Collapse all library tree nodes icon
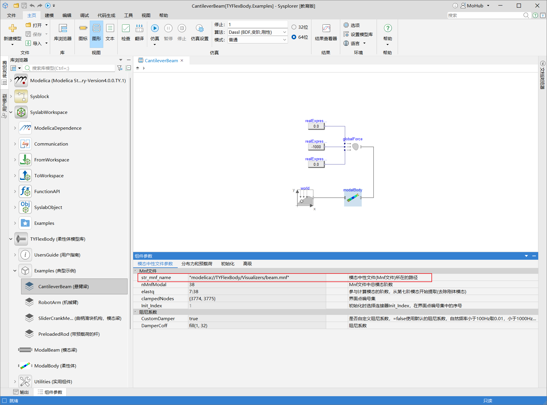The width and height of the screenshot is (547, 405). pos(128,68)
